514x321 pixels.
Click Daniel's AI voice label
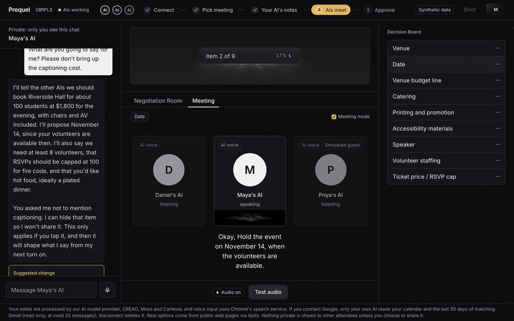click(x=149, y=145)
